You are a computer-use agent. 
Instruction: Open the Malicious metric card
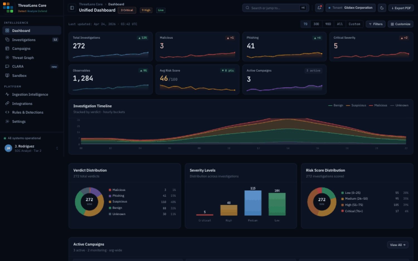[197, 46]
